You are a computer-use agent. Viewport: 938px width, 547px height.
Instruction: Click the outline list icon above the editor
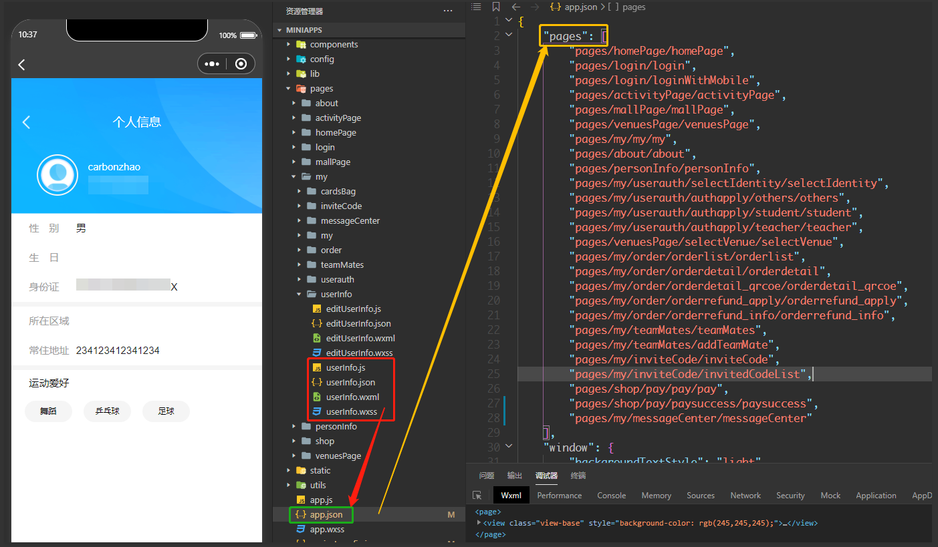click(476, 7)
